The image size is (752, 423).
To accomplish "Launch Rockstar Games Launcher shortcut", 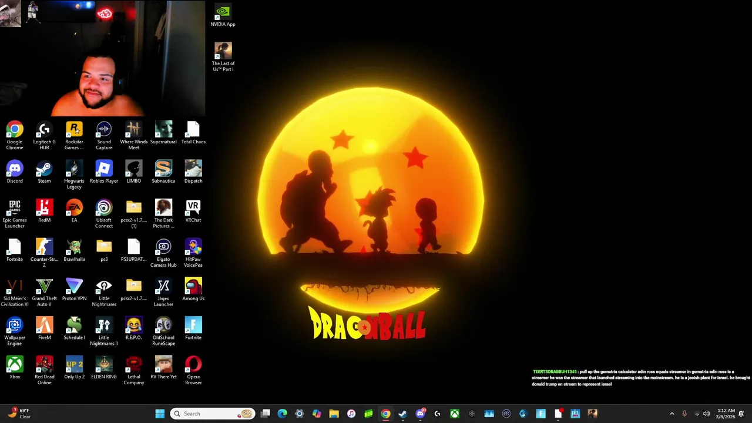I will (x=74, y=136).
